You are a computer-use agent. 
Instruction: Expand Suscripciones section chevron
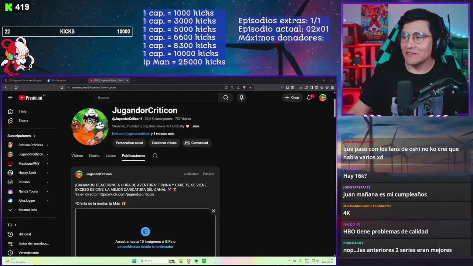coord(35,136)
